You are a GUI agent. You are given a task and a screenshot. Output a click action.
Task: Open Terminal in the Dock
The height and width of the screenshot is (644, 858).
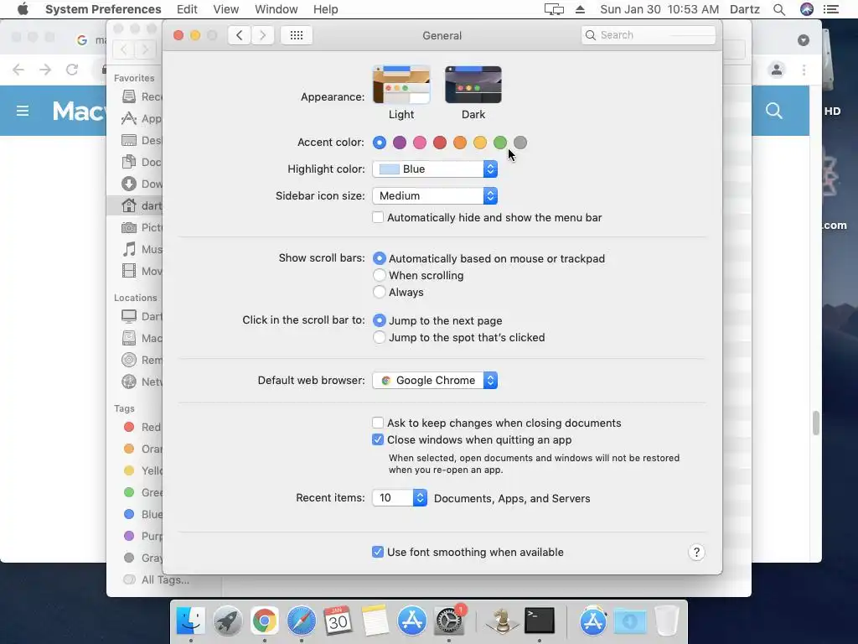tap(540, 621)
